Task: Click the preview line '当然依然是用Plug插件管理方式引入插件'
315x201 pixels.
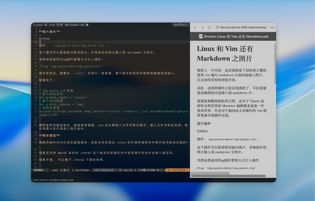Action: click(x=228, y=160)
